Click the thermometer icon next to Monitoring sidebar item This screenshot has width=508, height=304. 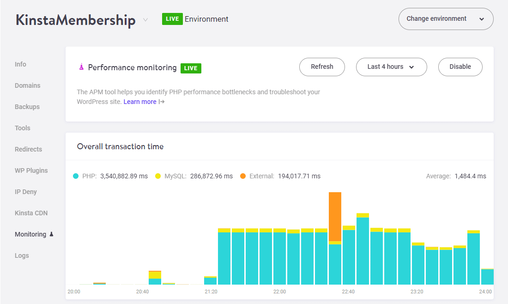point(50,234)
